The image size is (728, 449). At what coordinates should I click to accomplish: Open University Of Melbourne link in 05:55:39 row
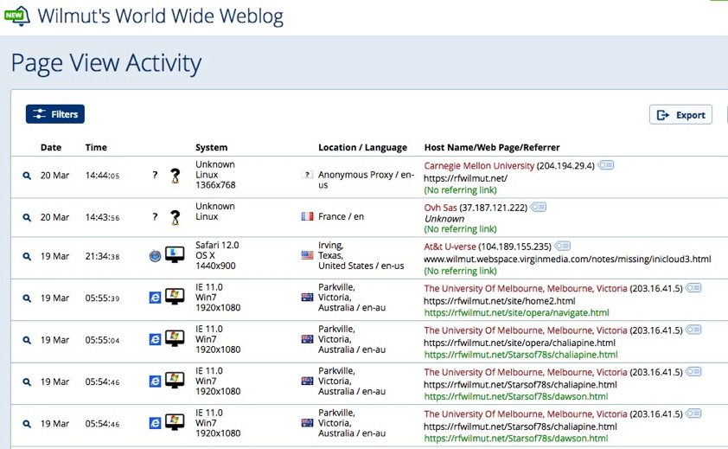(526, 288)
